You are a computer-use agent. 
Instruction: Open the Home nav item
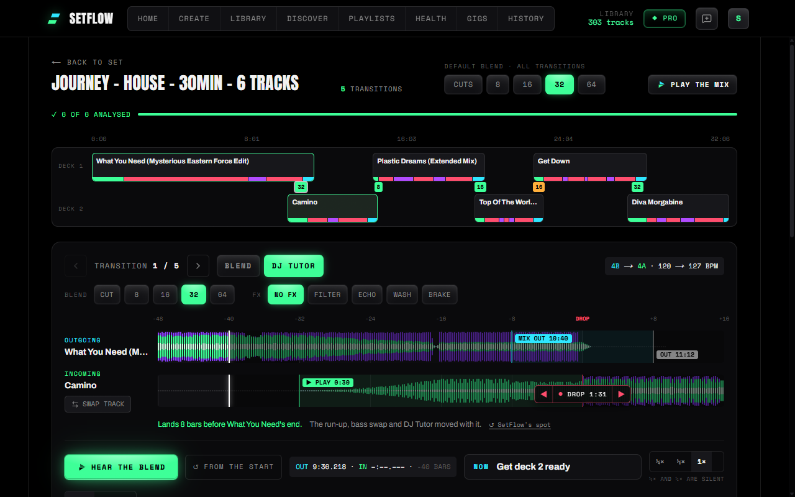pyautogui.click(x=148, y=19)
